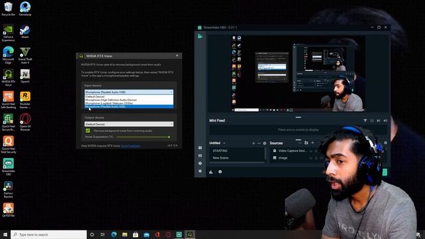The image size is (425, 239).
Task: Open Cortana from the taskbar
Action: point(92,234)
